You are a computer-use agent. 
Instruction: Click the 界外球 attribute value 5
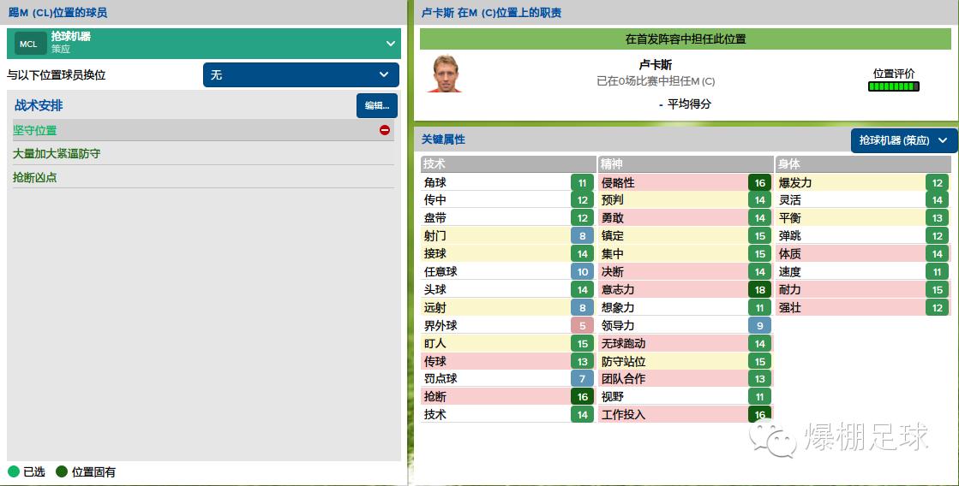[x=582, y=325]
